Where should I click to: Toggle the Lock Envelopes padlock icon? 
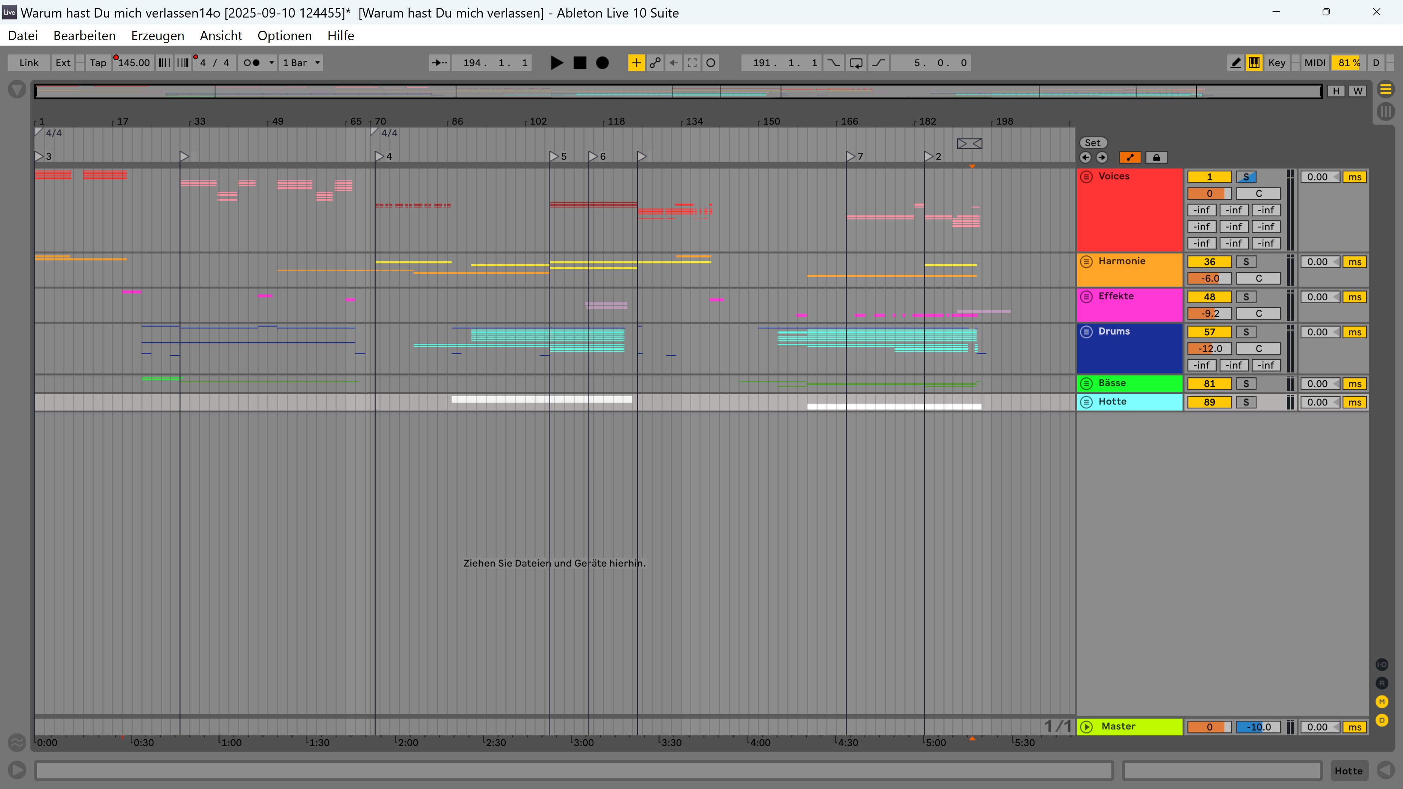click(1156, 157)
